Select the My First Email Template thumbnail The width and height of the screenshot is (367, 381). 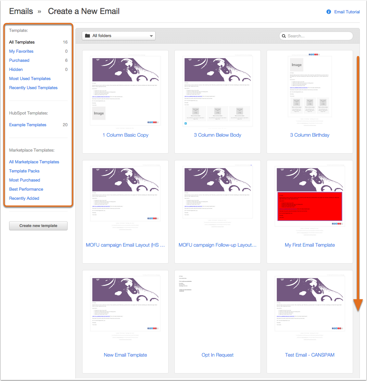coord(310,195)
